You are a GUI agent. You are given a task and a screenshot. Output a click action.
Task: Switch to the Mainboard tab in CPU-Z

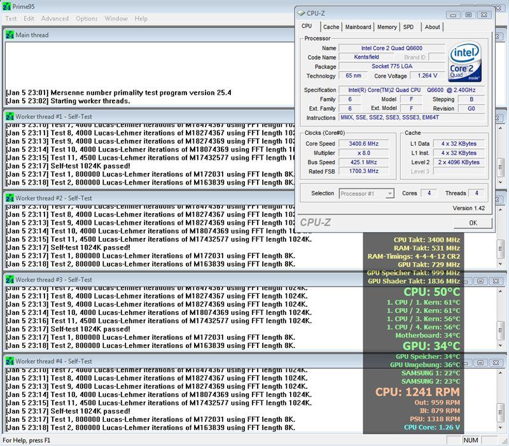358,27
